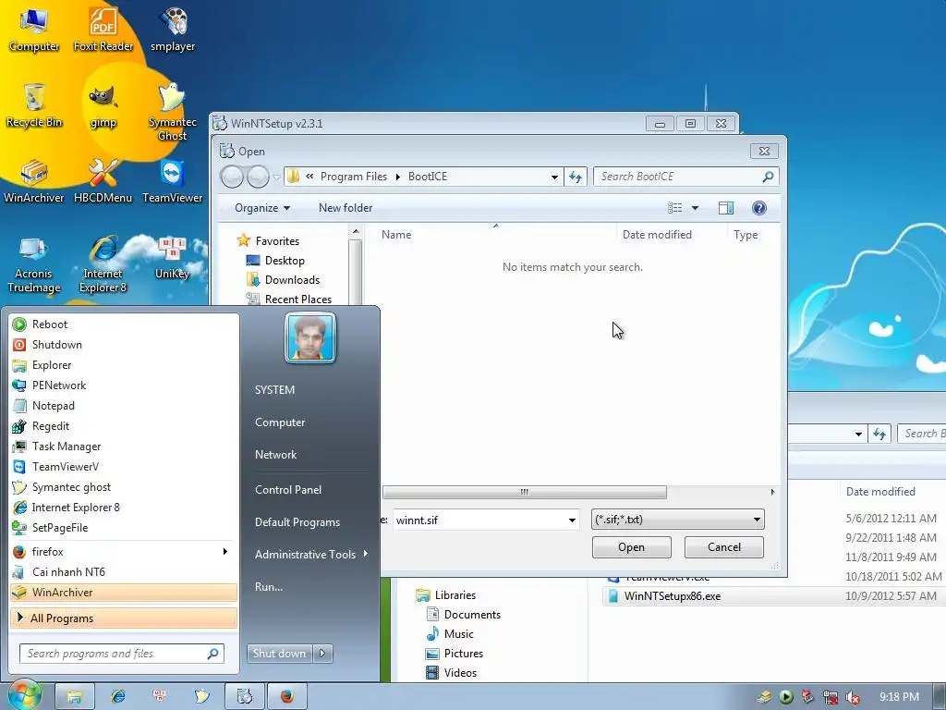The image size is (946, 710).
Task: Open the Computer desktop icon
Action: (x=34, y=30)
